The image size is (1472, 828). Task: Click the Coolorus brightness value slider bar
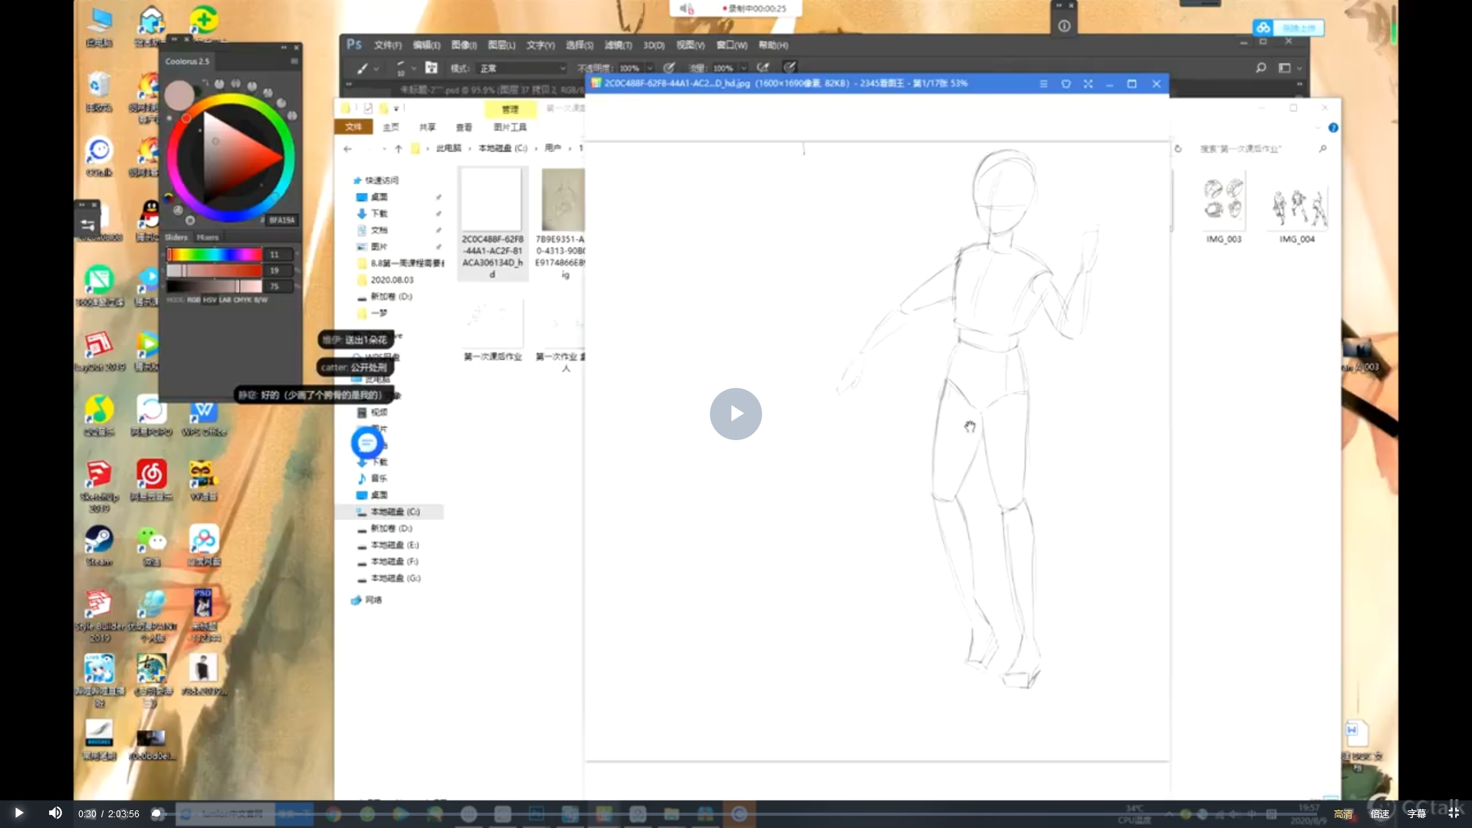pos(215,287)
